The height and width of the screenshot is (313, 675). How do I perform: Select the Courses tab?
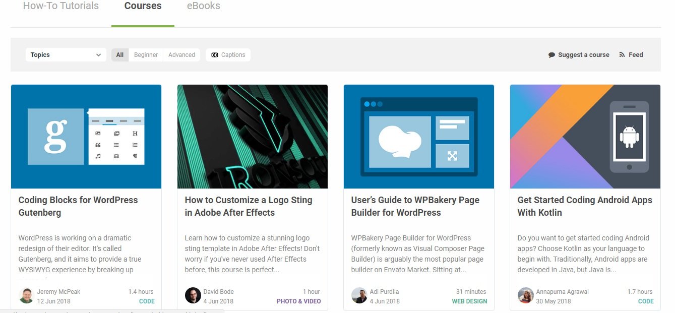click(143, 6)
